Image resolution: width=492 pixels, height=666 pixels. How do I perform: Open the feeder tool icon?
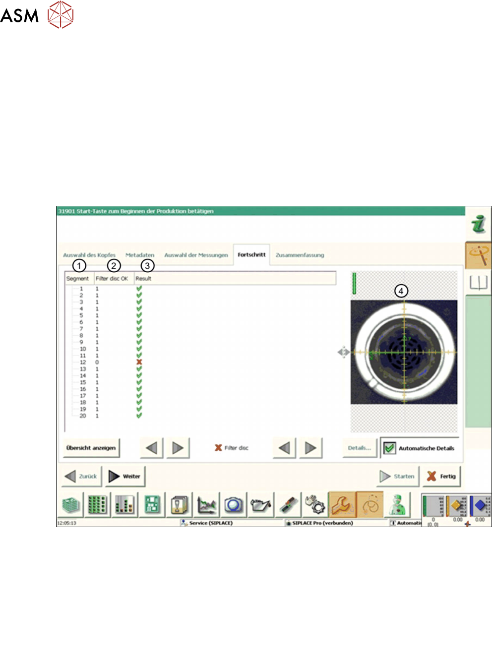288,505
